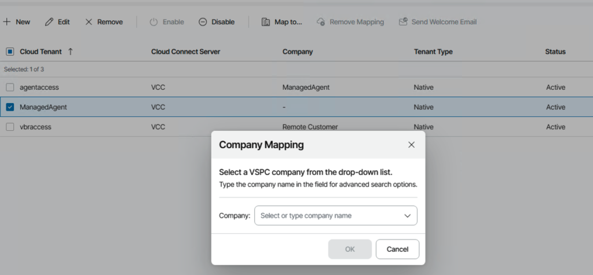Click the company name input field

click(327, 215)
